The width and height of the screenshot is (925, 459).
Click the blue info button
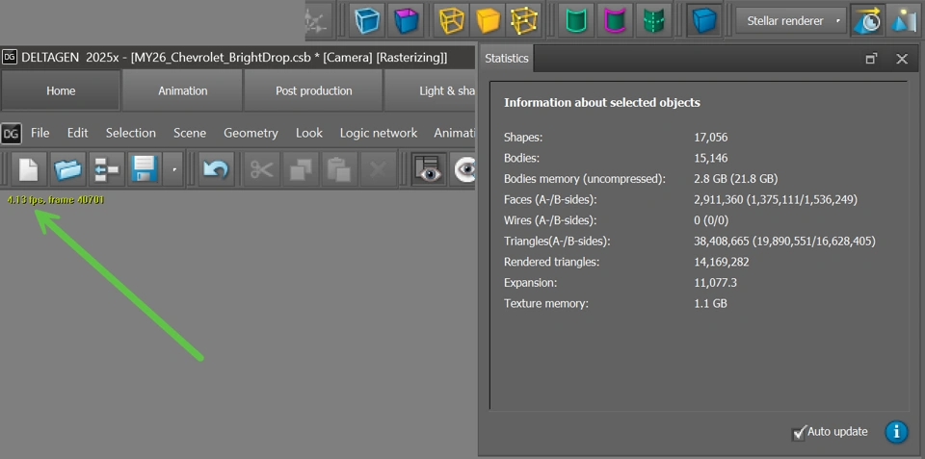pos(896,431)
